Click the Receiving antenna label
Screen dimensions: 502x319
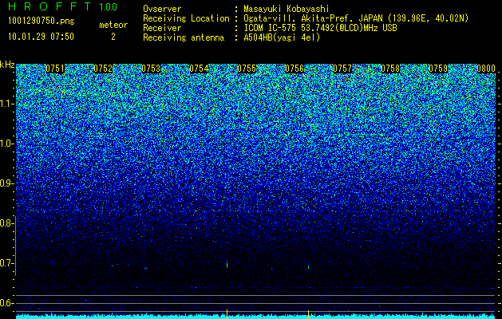pyautogui.click(x=184, y=37)
